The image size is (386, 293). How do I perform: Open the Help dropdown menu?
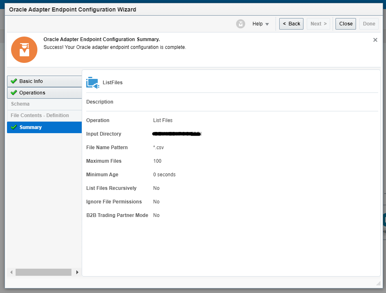pos(260,24)
